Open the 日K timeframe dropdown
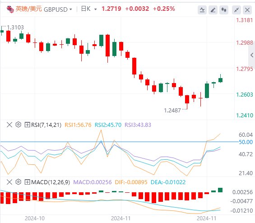This screenshot has width=255, height=223. [x=89, y=9]
